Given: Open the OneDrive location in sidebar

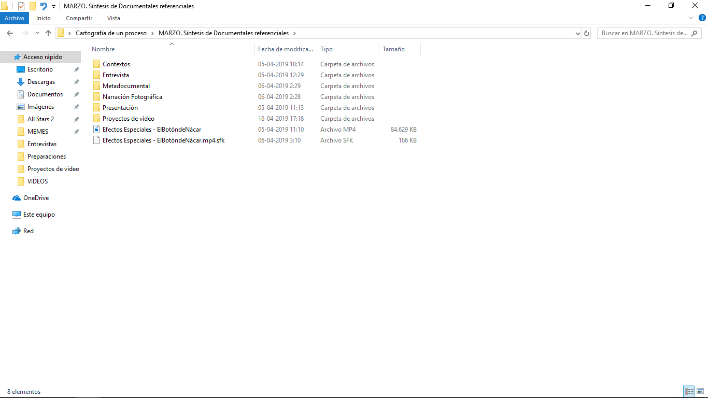Looking at the screenshot, I should coord(36,198).
